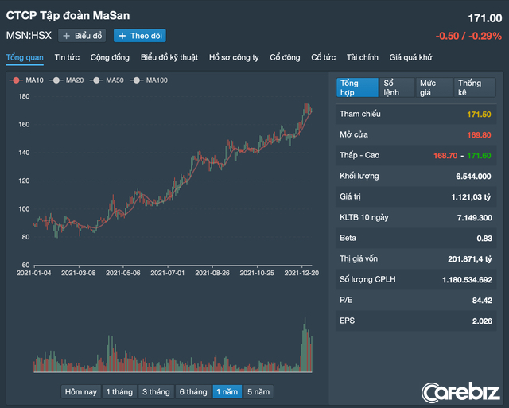Viewport: 509px width, 408px height.
Task: Switch to the Sổ lệnh panel tab
Action: [397, 87]
